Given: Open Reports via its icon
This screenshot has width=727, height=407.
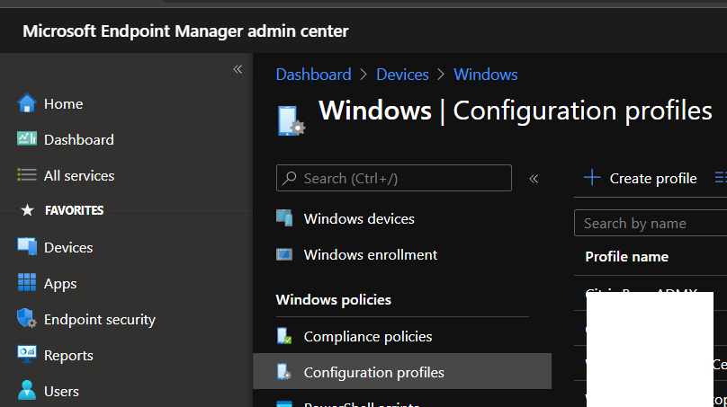Looking at the screenshot, I should (27, 355).
